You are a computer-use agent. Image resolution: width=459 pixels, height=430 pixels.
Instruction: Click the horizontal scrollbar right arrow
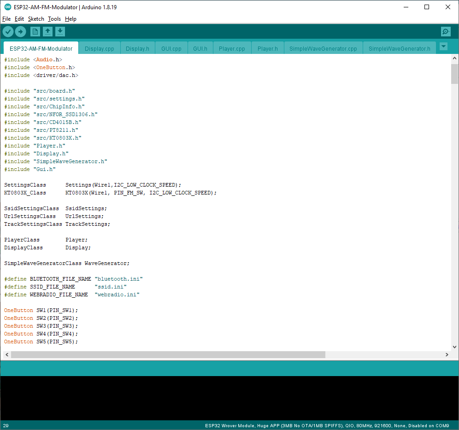pos(447,354)
